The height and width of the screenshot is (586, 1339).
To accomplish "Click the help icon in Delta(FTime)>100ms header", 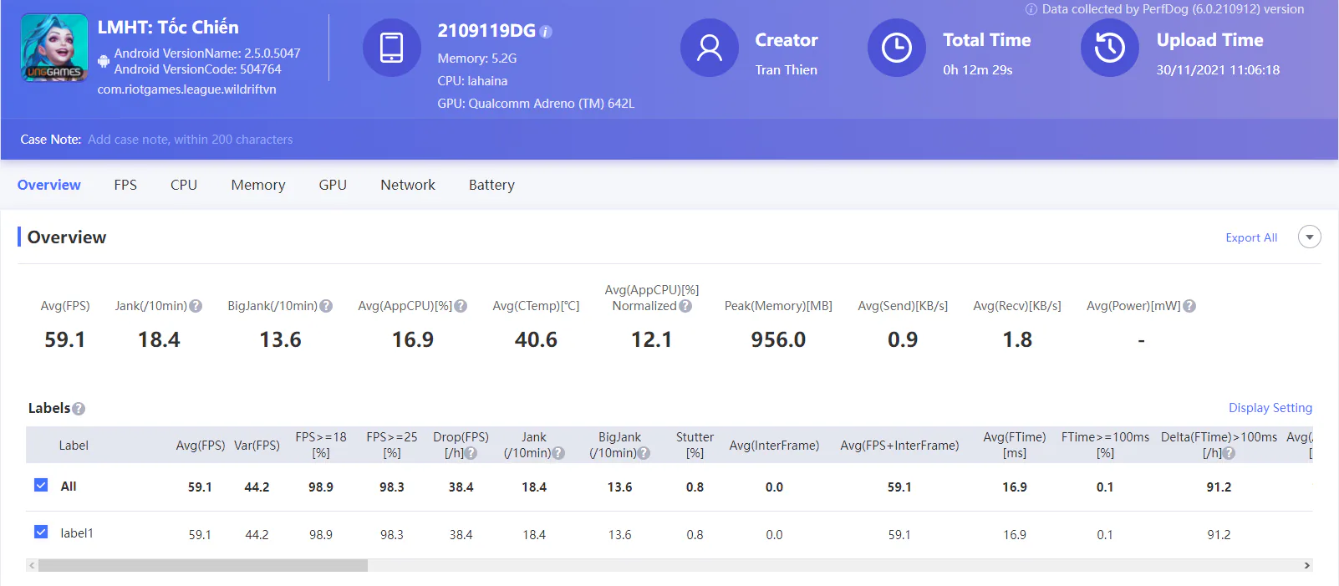I will (x=1229, y=453).
